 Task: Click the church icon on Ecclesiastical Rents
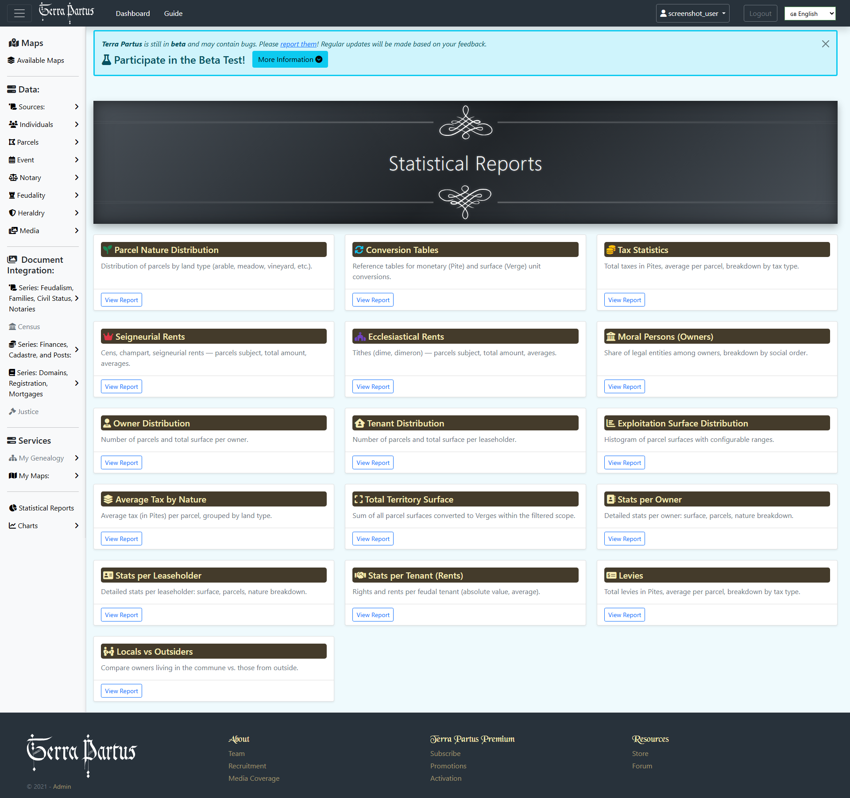click(x=360, y=337)
